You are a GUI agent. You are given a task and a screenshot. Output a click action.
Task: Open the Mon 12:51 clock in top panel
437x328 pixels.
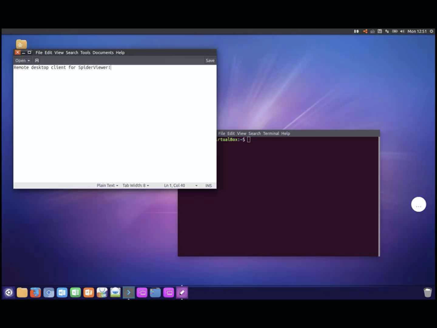coord(417,31)
